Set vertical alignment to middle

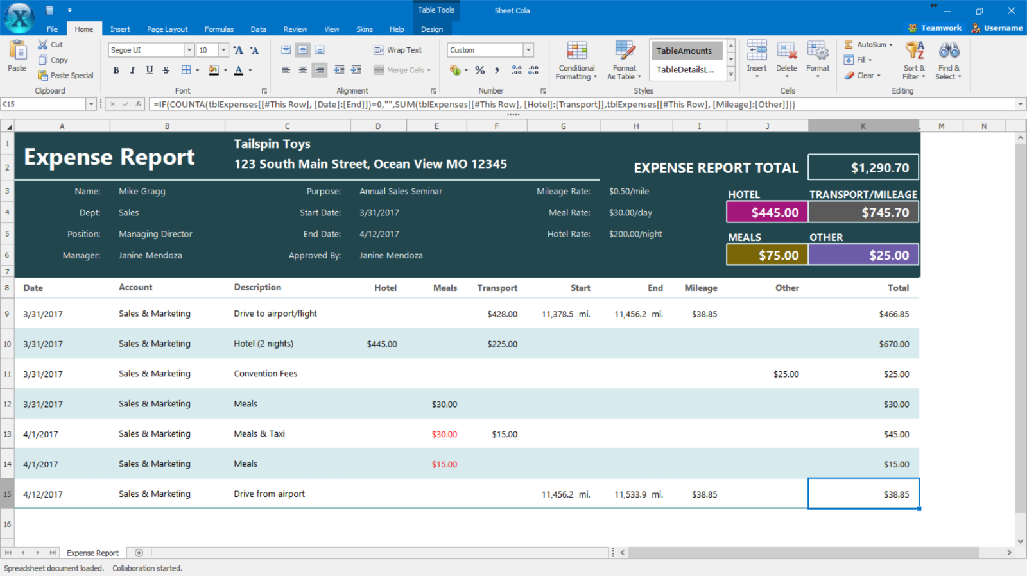pyautogui.click(x=303, y=50)
